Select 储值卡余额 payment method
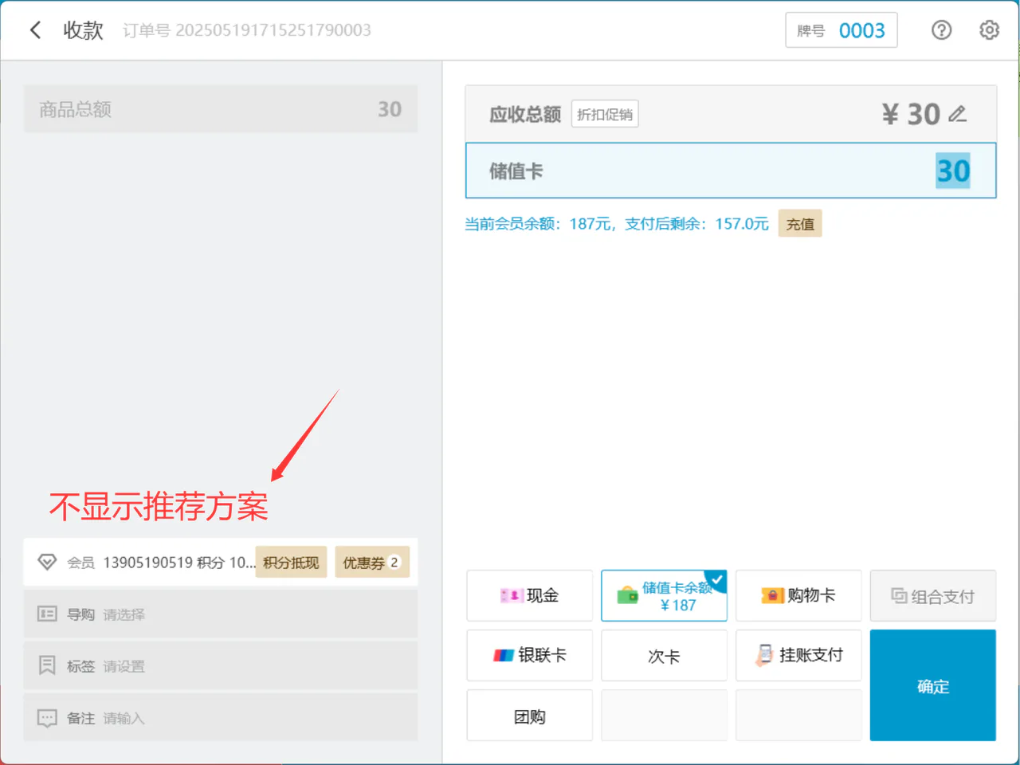 664,596
